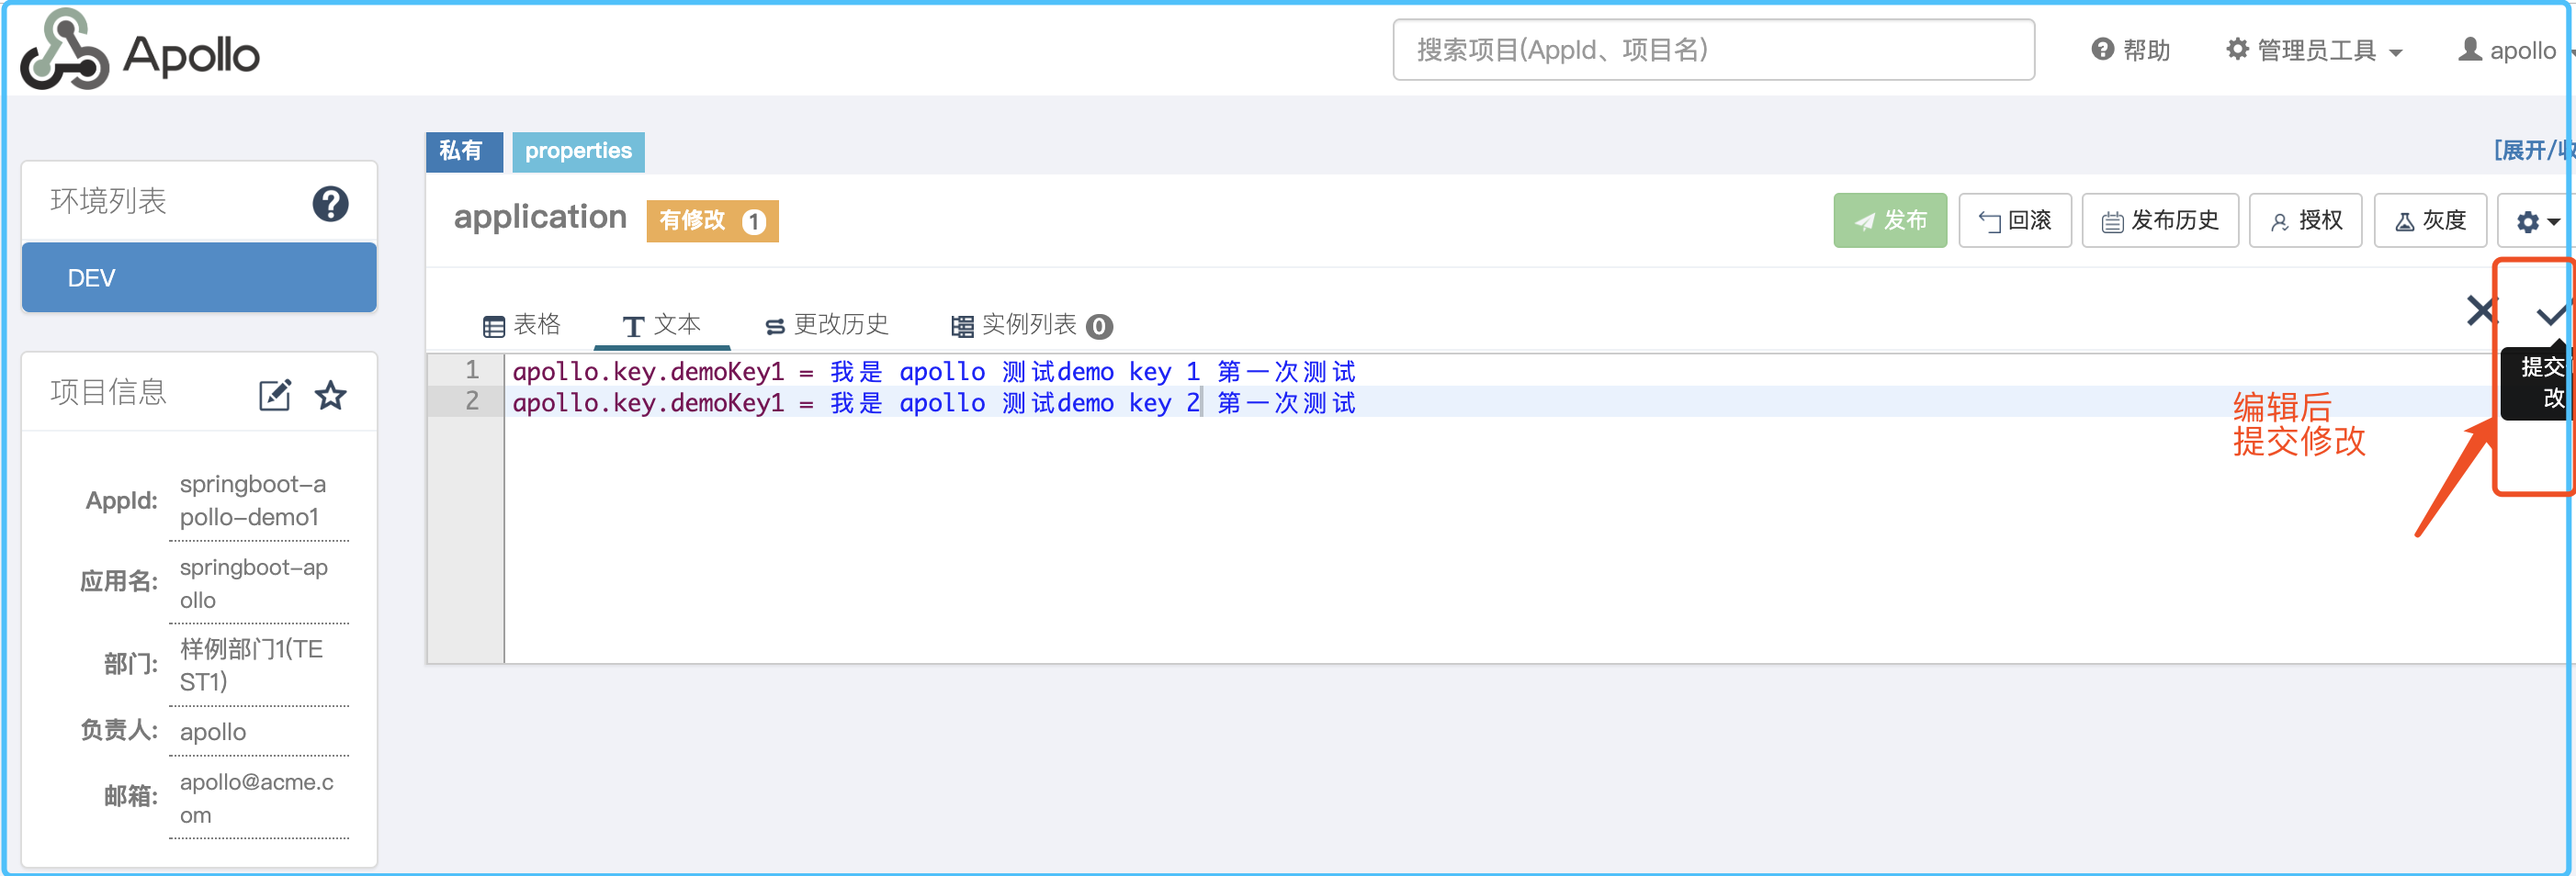
Task: Open the namespace settings gear dropdown
Action: pos(2532,220)
